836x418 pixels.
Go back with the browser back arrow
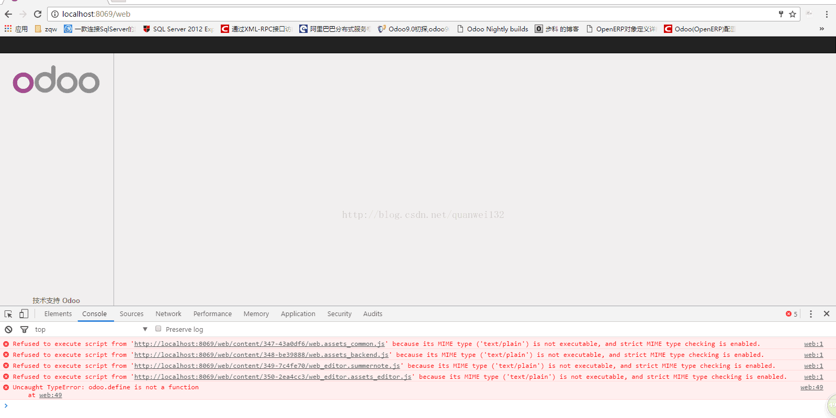pyautogui.click(x=8, y=14)
